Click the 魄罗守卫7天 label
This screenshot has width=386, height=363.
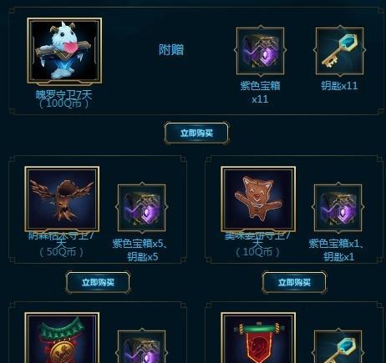63,95
